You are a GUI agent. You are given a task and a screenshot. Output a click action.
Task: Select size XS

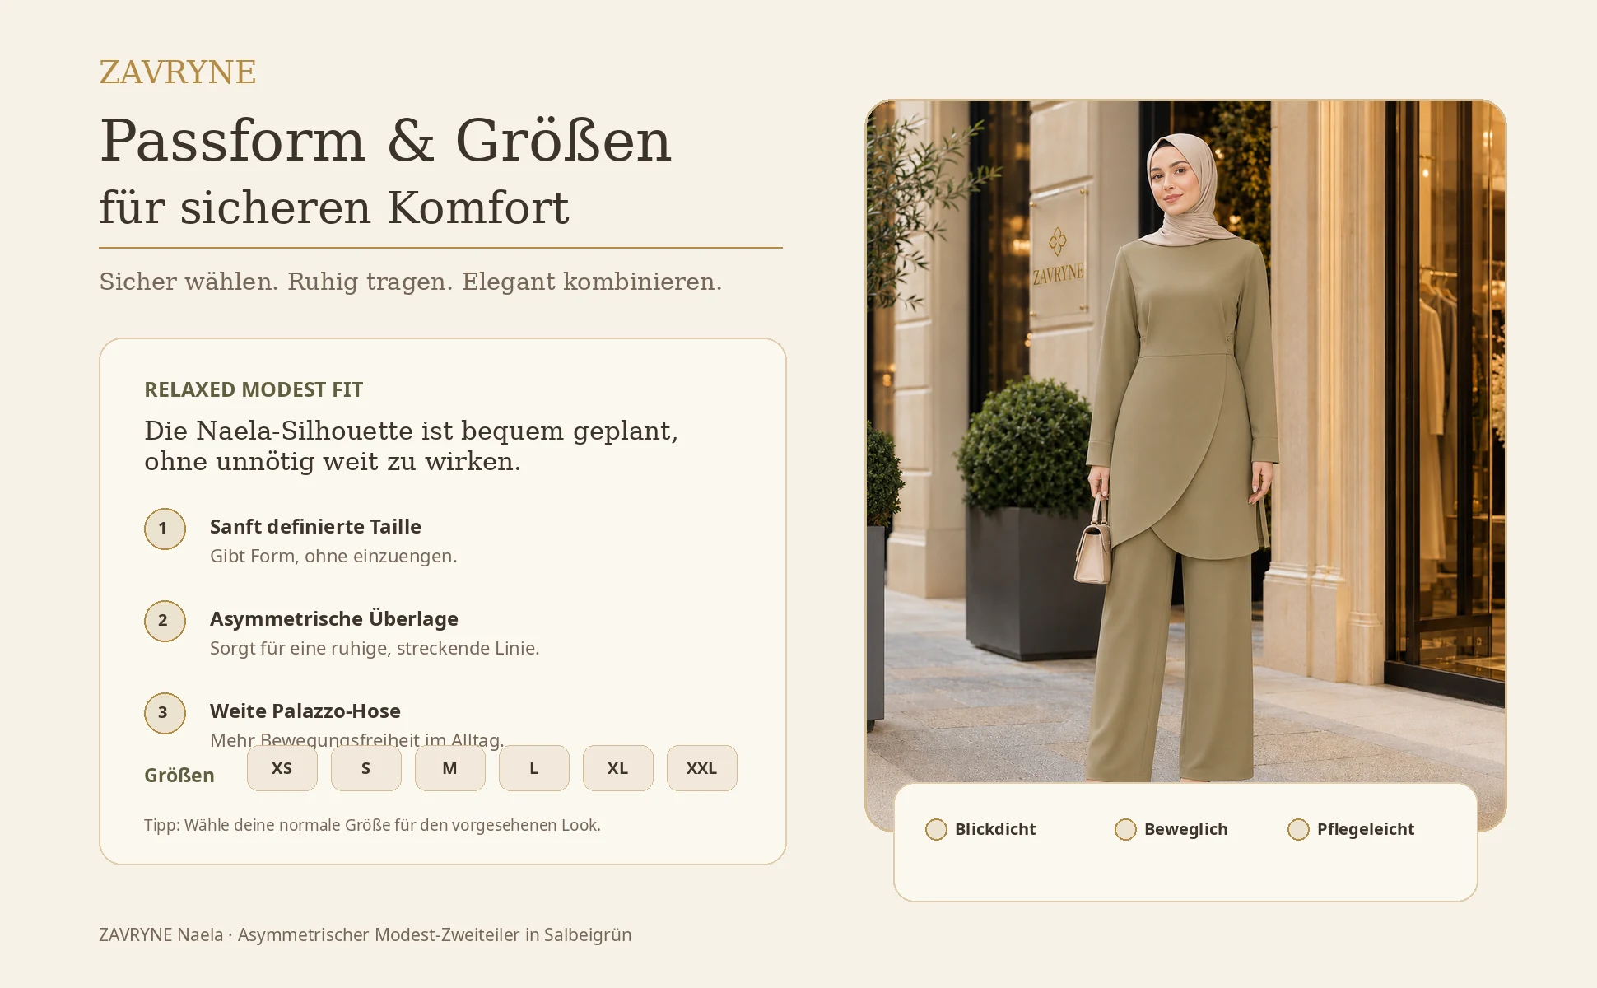coord(282,768)
